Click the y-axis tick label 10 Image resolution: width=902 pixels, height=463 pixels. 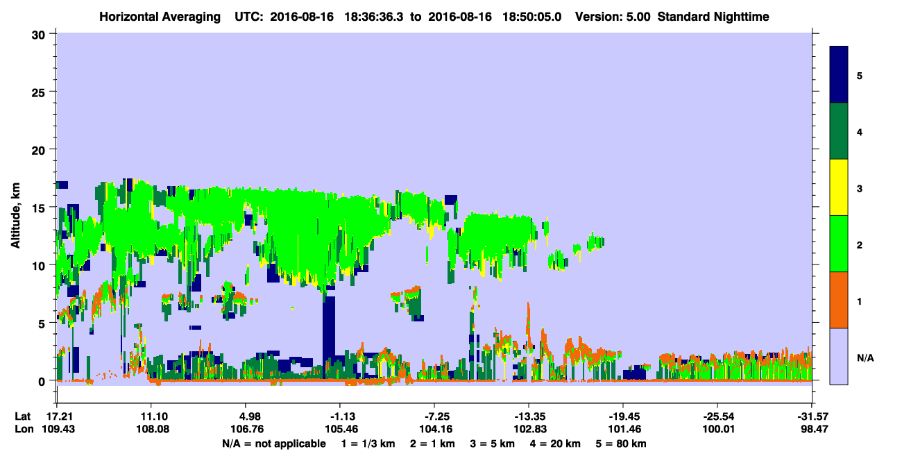tap(40, 265)
